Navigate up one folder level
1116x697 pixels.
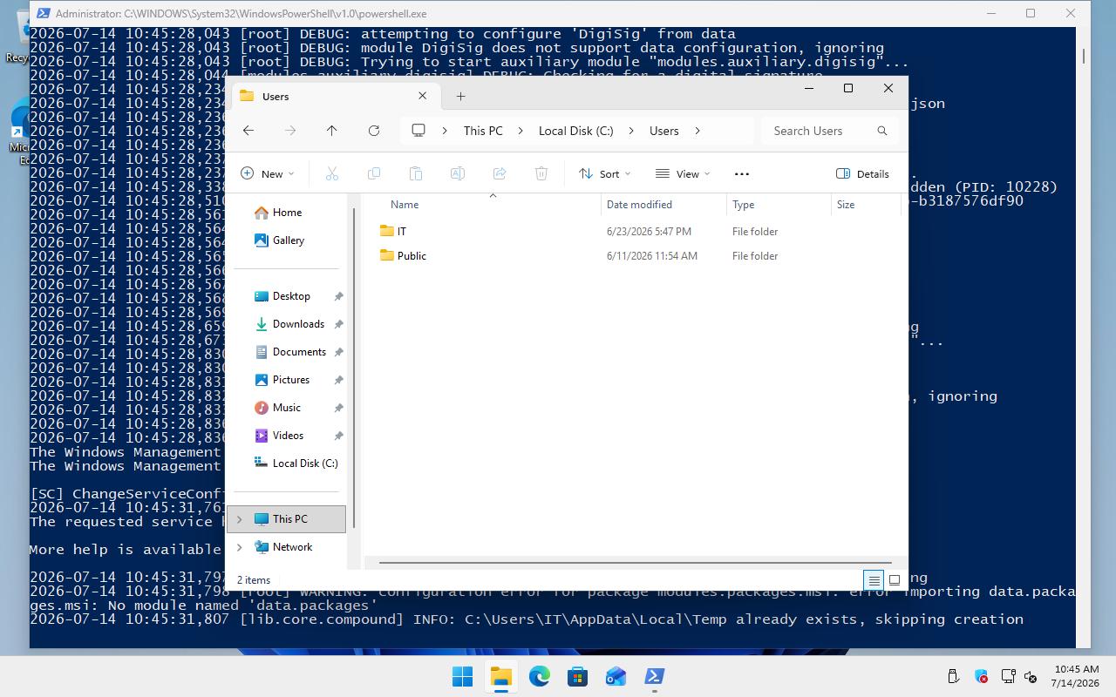click(331, 131)
